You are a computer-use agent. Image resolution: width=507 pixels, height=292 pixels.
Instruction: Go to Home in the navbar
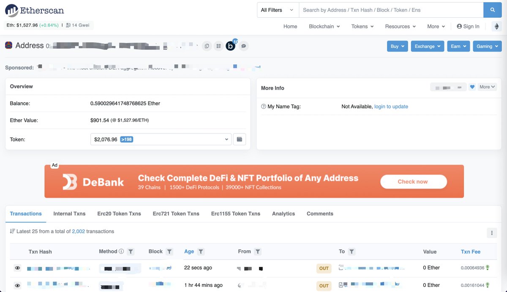[290, 26]
